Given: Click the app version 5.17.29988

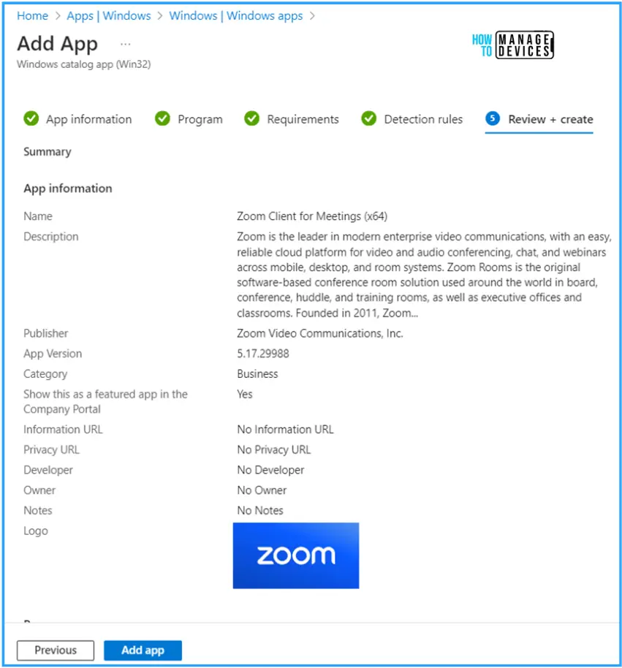Looking at the screenshot, I should coord(263,354).
